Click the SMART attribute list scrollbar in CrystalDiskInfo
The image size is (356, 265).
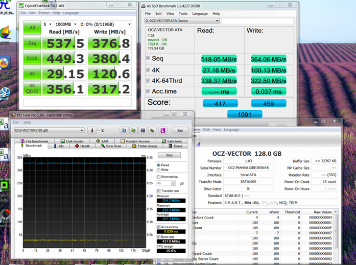point(336,236)
